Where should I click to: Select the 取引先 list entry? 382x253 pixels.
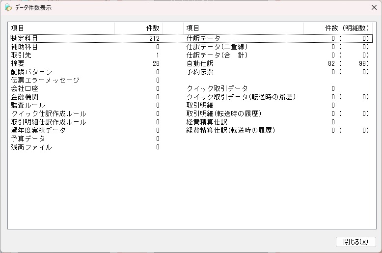[x=21, y=55]
